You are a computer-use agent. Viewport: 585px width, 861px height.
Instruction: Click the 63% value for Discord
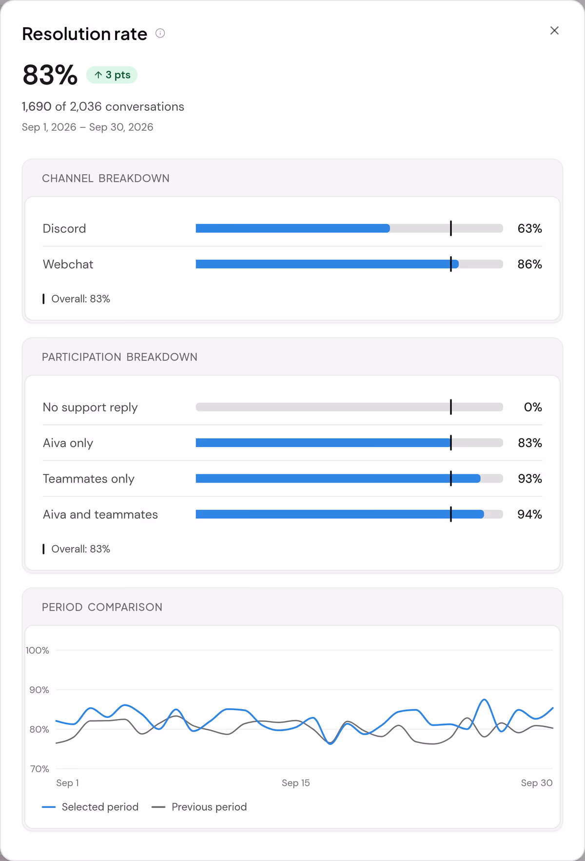(x=529, y=228)
